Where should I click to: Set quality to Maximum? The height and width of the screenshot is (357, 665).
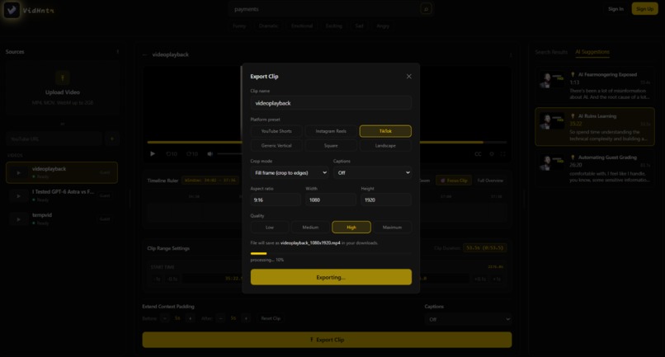(392, 228)
